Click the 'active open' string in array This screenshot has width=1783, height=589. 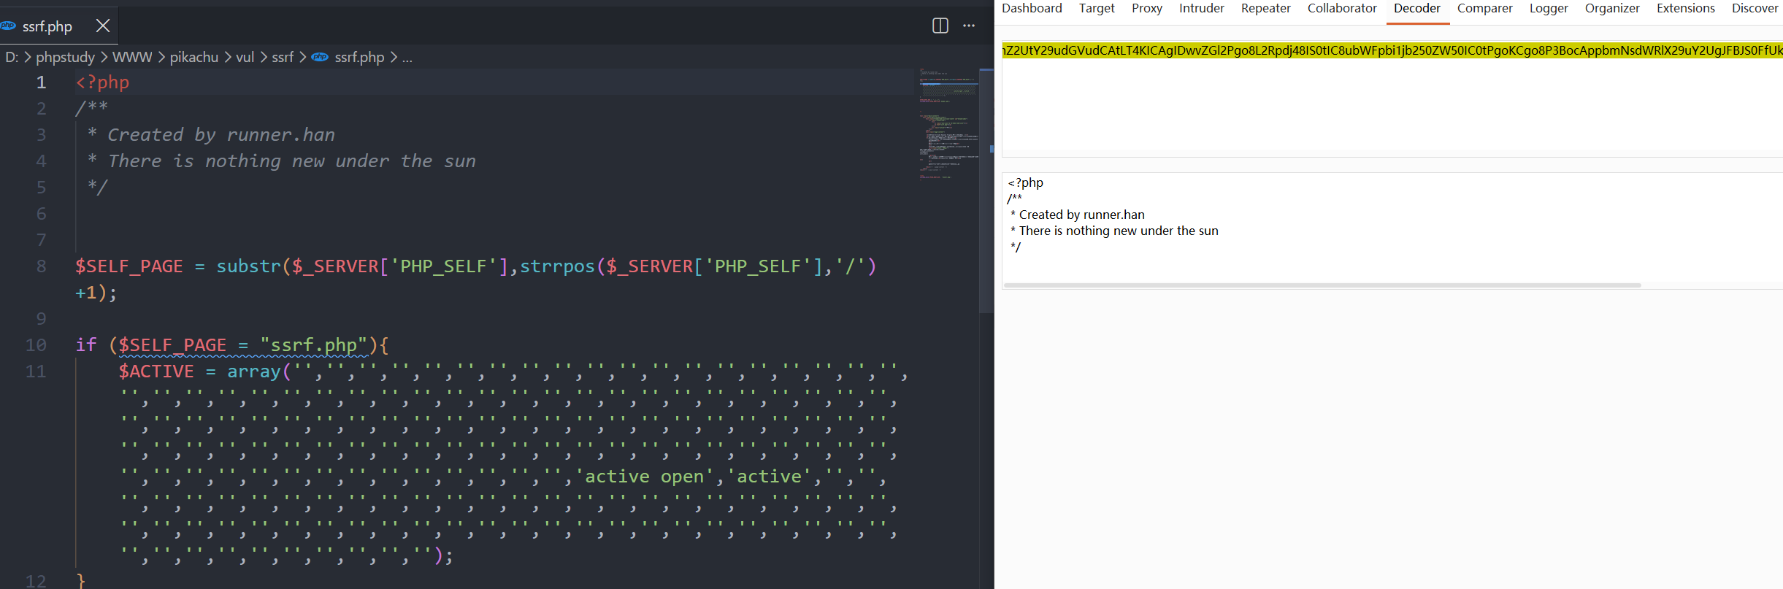tap(645, 477)
